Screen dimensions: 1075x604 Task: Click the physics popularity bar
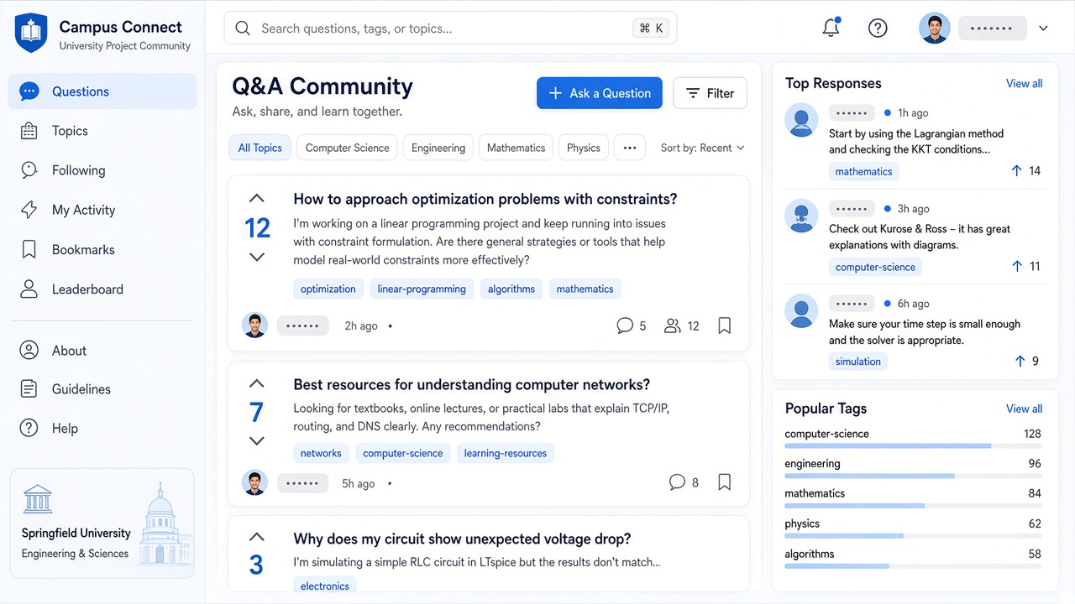point(913,535)
